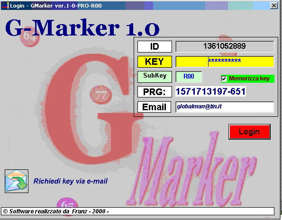The width and height of the screenshot is (282, 220).
Task: Click the numbered ball 77 graphic
Action: [100, 95]
